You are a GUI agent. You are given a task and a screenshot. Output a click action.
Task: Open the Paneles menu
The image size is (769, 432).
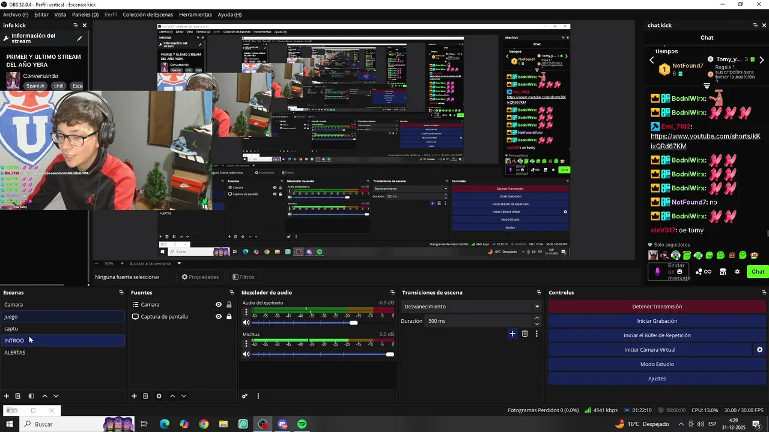click(x=85, y=14)
